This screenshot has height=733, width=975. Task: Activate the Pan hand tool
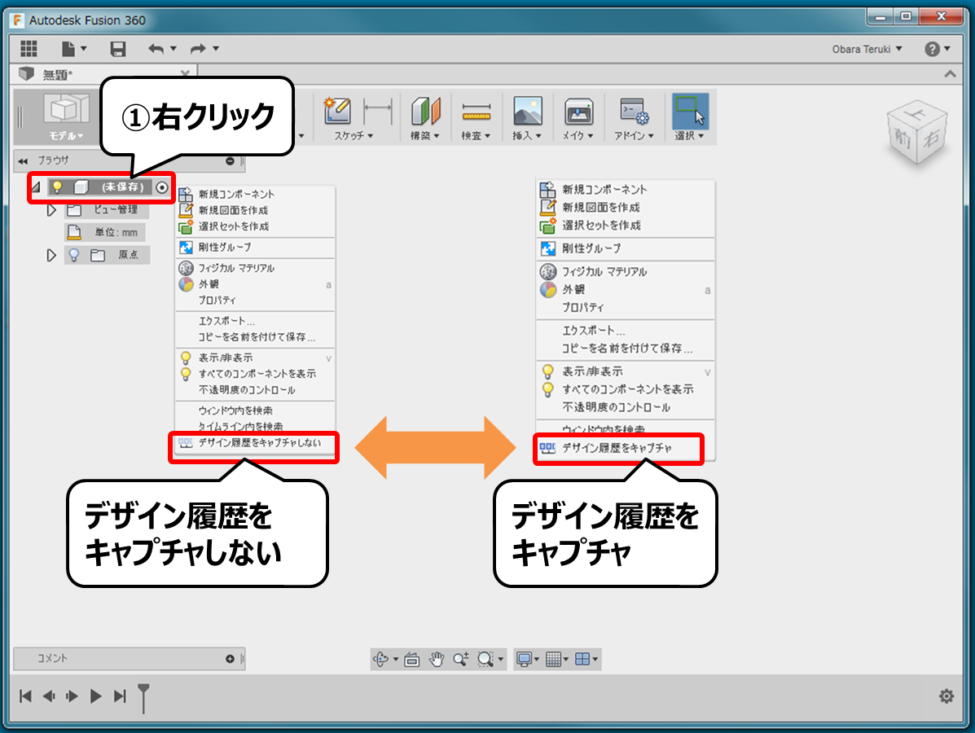(437, 659)
